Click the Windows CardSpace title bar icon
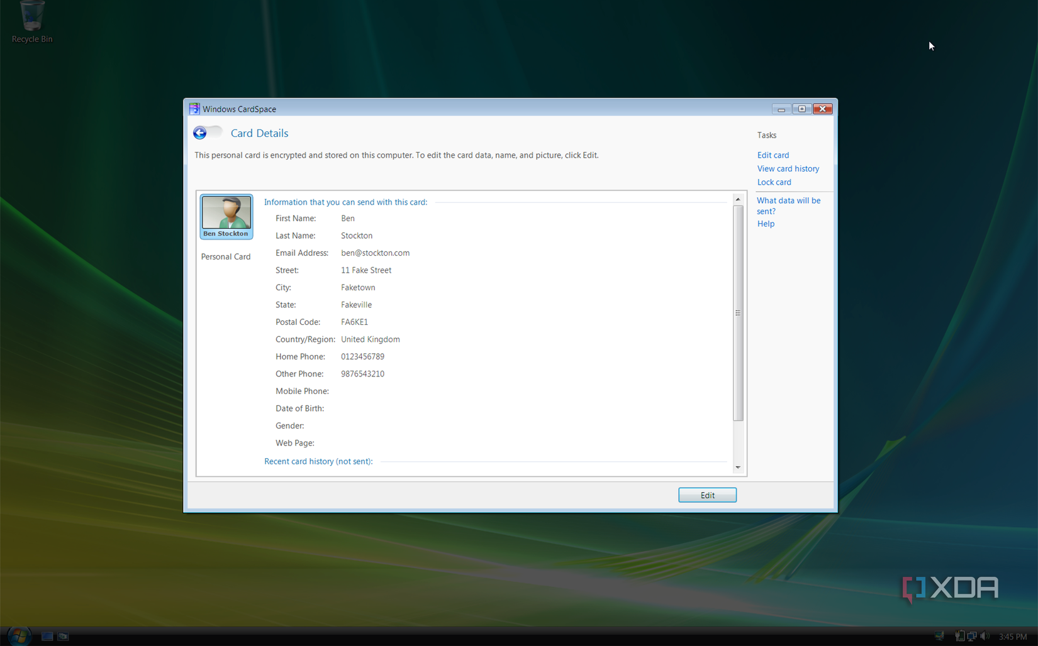Screen dimensions: 1038x646 click(194, 108)
